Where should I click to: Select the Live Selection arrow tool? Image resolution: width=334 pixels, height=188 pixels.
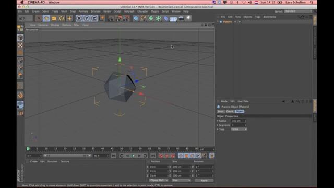(39, 18)
